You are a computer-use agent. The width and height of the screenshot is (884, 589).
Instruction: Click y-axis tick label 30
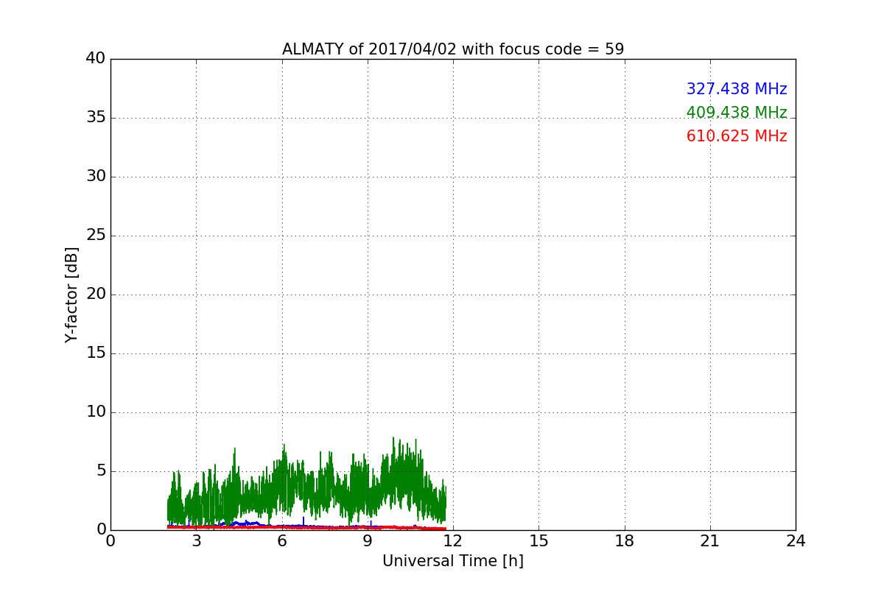tap(96, 177)
